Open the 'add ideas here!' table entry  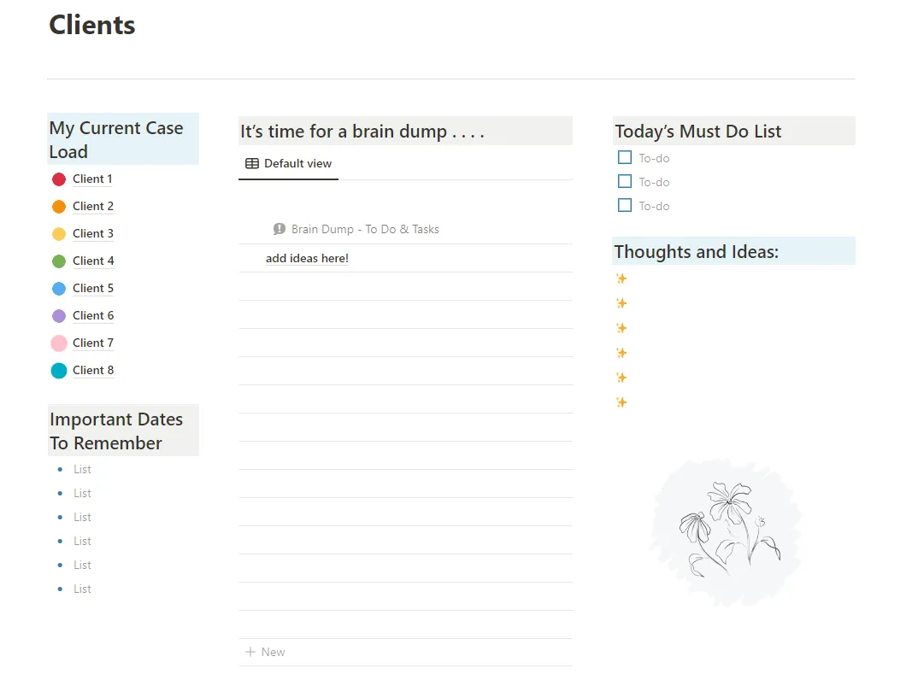[307, 259]
